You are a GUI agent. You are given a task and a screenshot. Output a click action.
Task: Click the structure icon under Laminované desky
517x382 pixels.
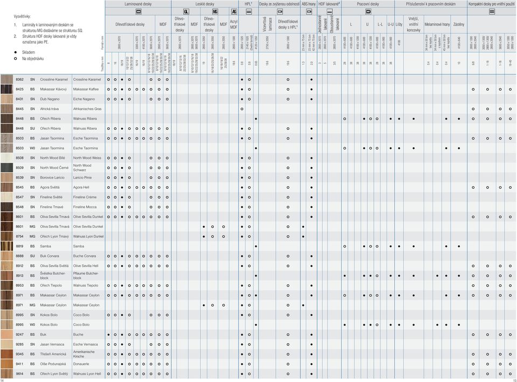coord(138,11)
